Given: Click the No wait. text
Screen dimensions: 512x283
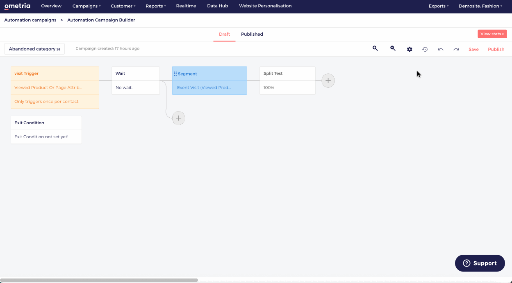Looking at the screenshot, I should [124, 88].
